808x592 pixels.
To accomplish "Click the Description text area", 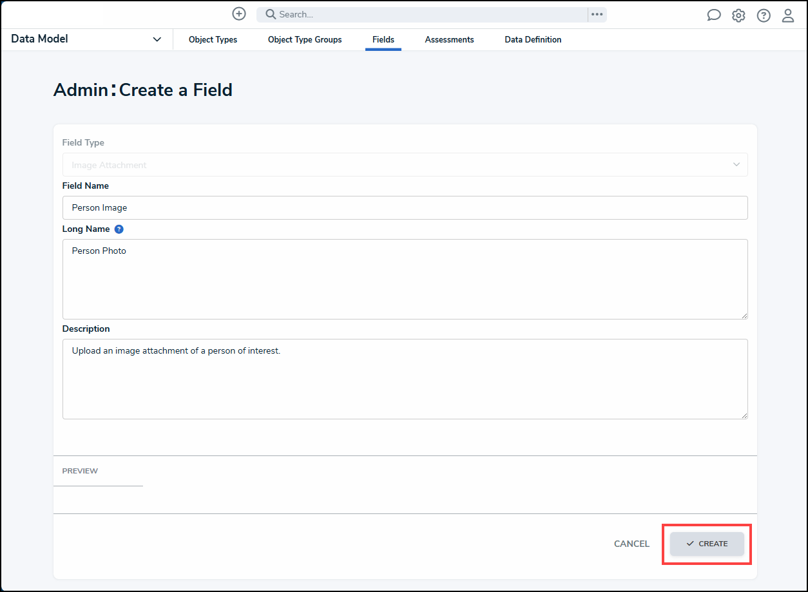I will pos(405,379).
